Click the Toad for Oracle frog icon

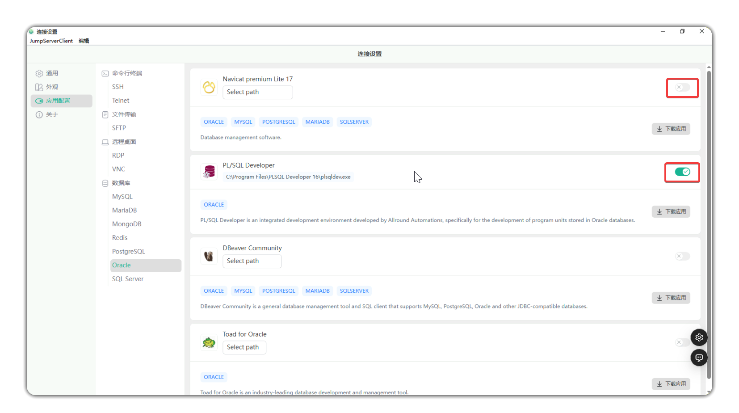tap(209, 342)
